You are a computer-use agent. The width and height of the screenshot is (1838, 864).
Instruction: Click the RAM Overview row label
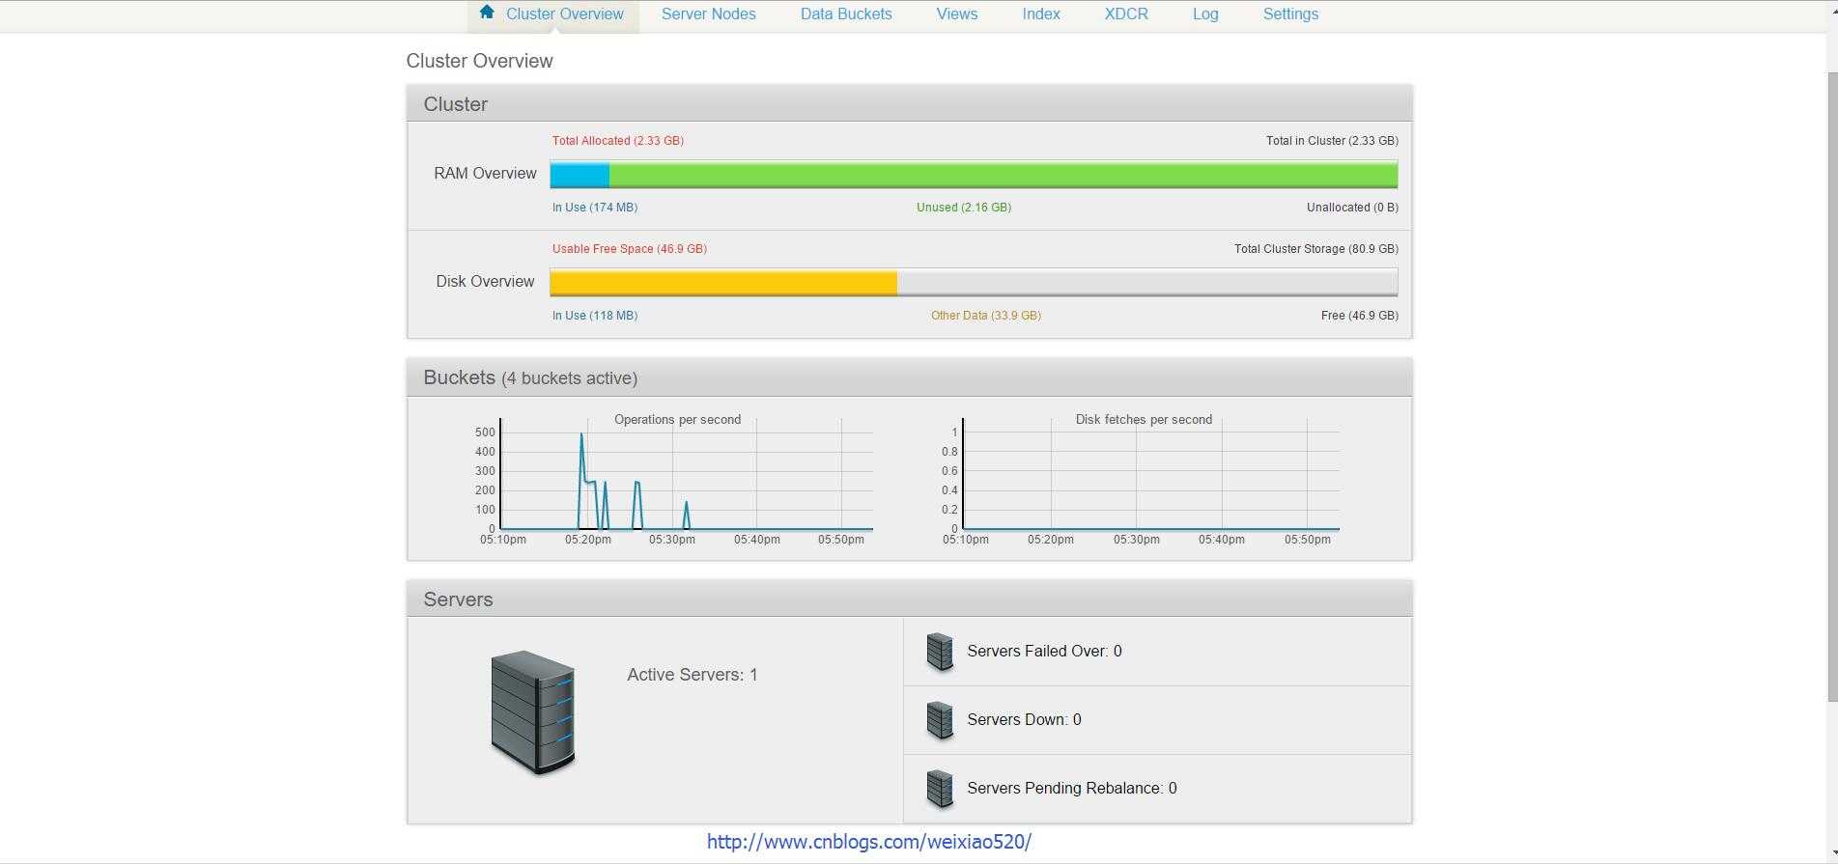[x=485, y=174]
